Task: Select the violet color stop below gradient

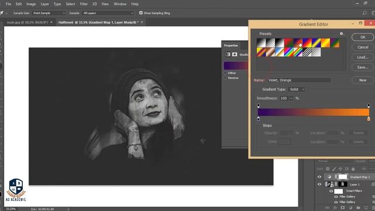Action: tap(258, 118)
